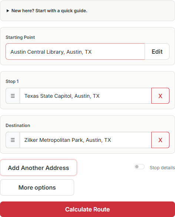Click the 'Destination' label
175x217 pixels.
pos(18,126)
